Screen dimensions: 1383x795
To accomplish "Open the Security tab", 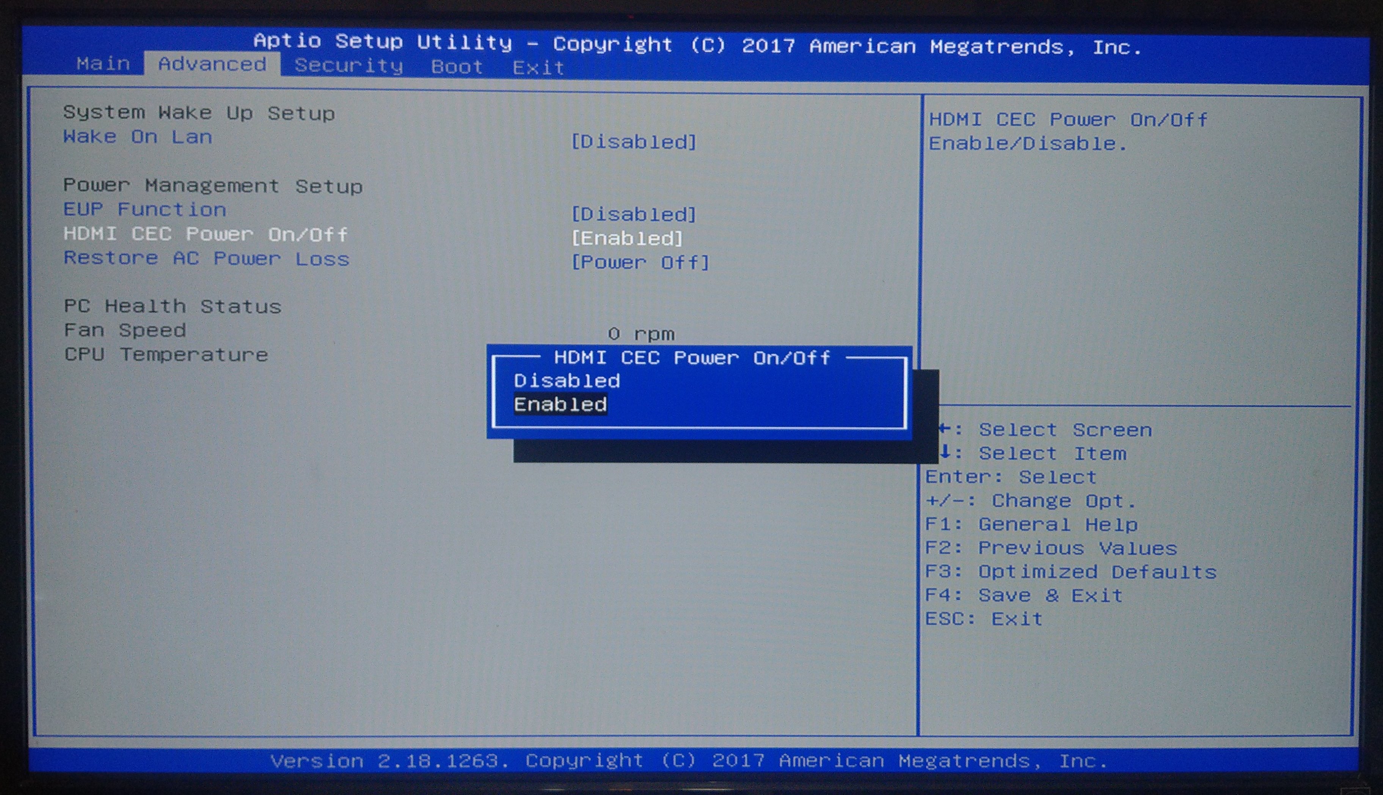I will pyautogui.click(x=349, y=66).
